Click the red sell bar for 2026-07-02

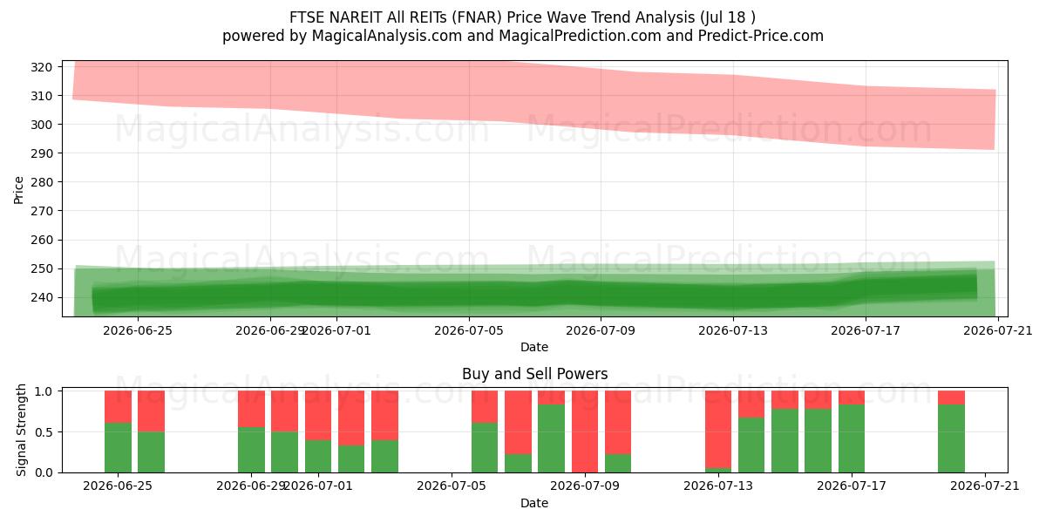pyautogui.click(x=351, y=418)
